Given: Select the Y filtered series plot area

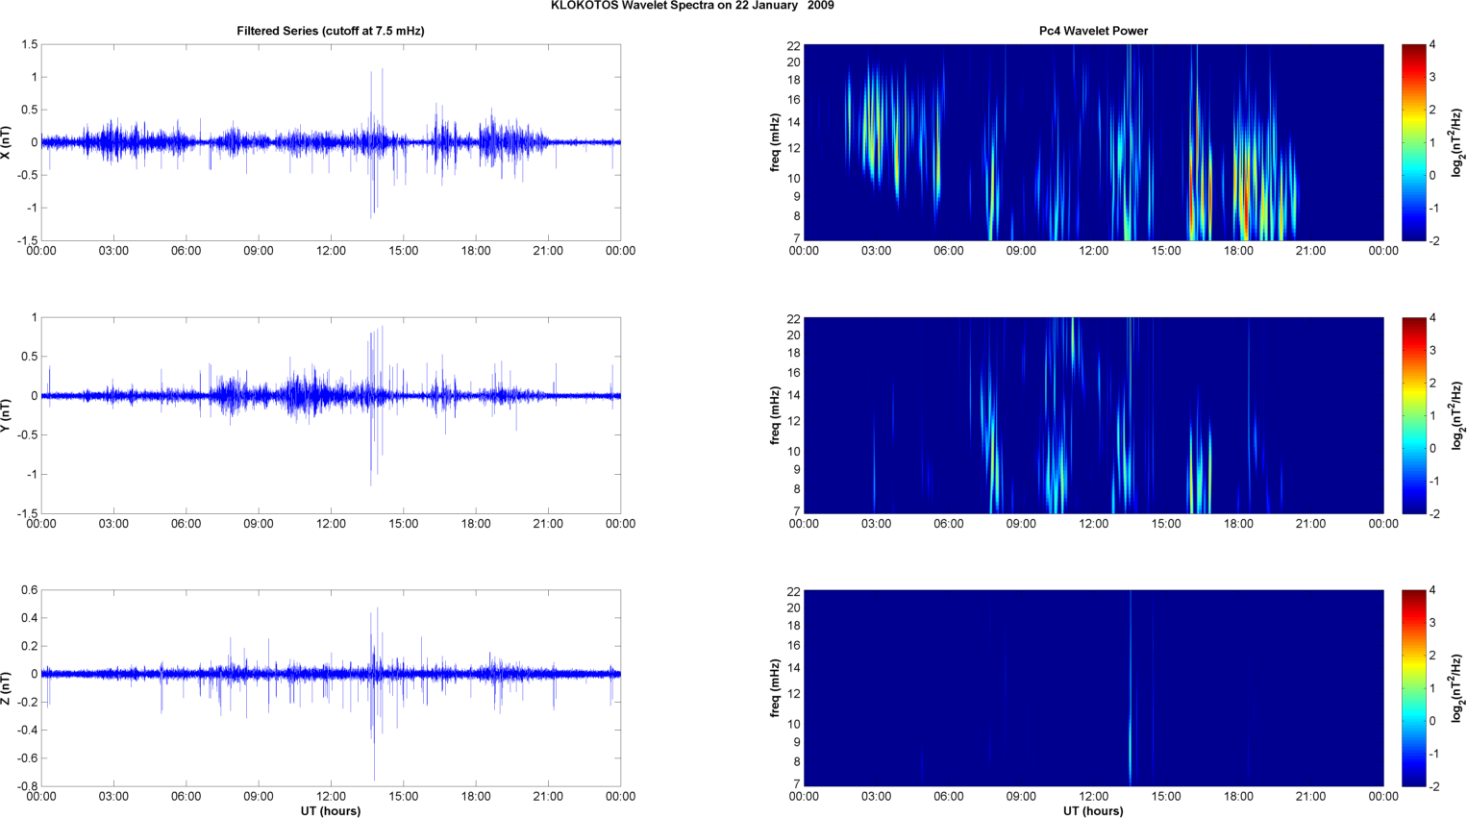Looking at the screenshot, I should click(330, 415).
